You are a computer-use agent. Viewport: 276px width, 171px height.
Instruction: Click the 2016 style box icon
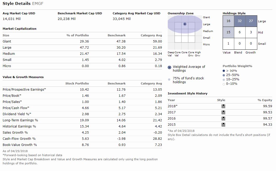[x=223, y=119]
